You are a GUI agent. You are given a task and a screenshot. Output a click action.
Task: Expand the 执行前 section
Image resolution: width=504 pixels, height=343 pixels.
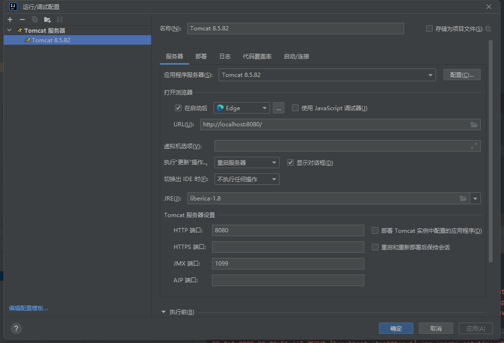point(164,312)
